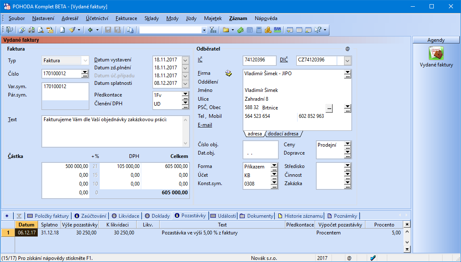This screenshot has width=461, height=262.
Task: Open the Záznam menu
Action: 238,18
